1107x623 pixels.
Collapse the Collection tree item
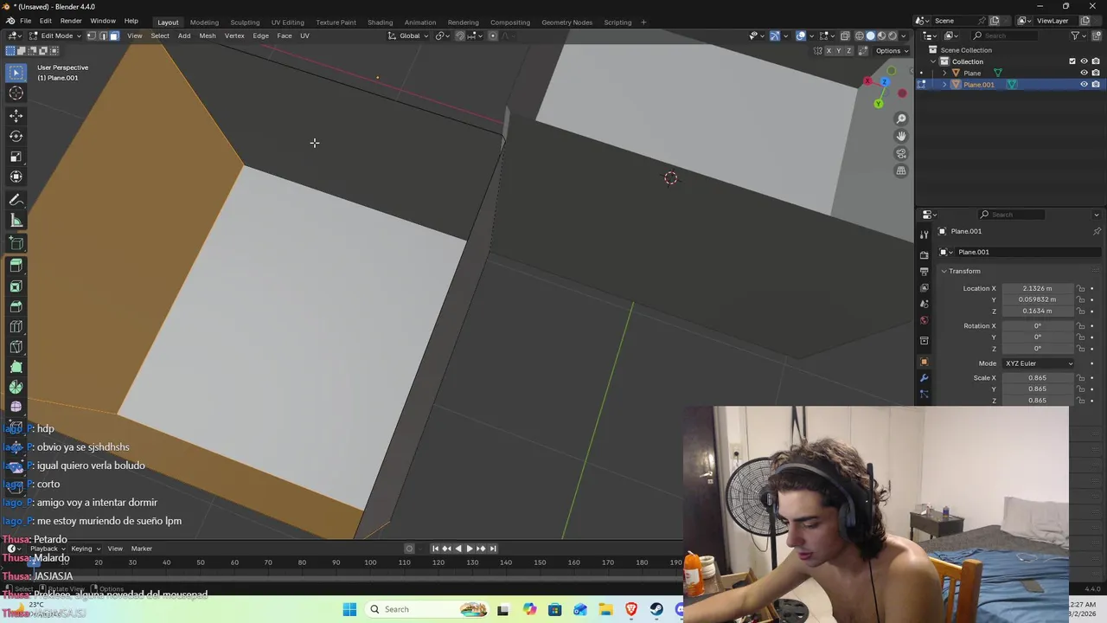933,61
